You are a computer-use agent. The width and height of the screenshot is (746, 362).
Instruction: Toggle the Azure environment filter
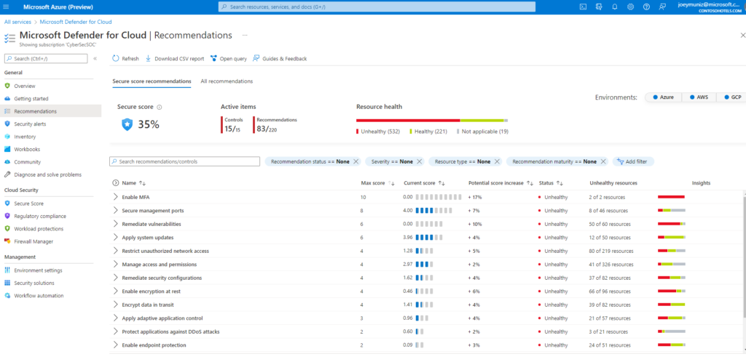[x=663, y=97]
